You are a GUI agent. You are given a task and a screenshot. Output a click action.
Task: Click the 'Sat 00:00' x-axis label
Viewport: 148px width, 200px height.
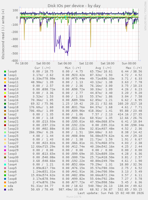coord(43,63)
